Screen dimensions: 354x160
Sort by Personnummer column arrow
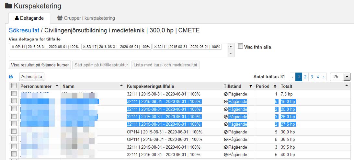(57, 85)
